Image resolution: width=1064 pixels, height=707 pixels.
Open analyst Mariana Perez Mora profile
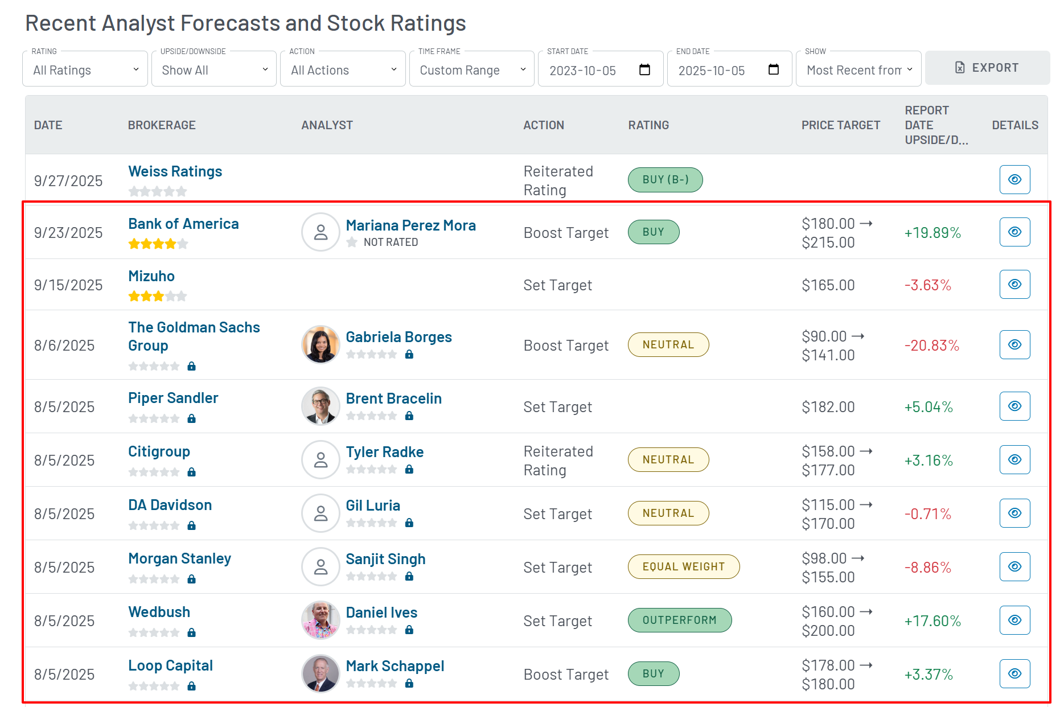tap(411, 225)
